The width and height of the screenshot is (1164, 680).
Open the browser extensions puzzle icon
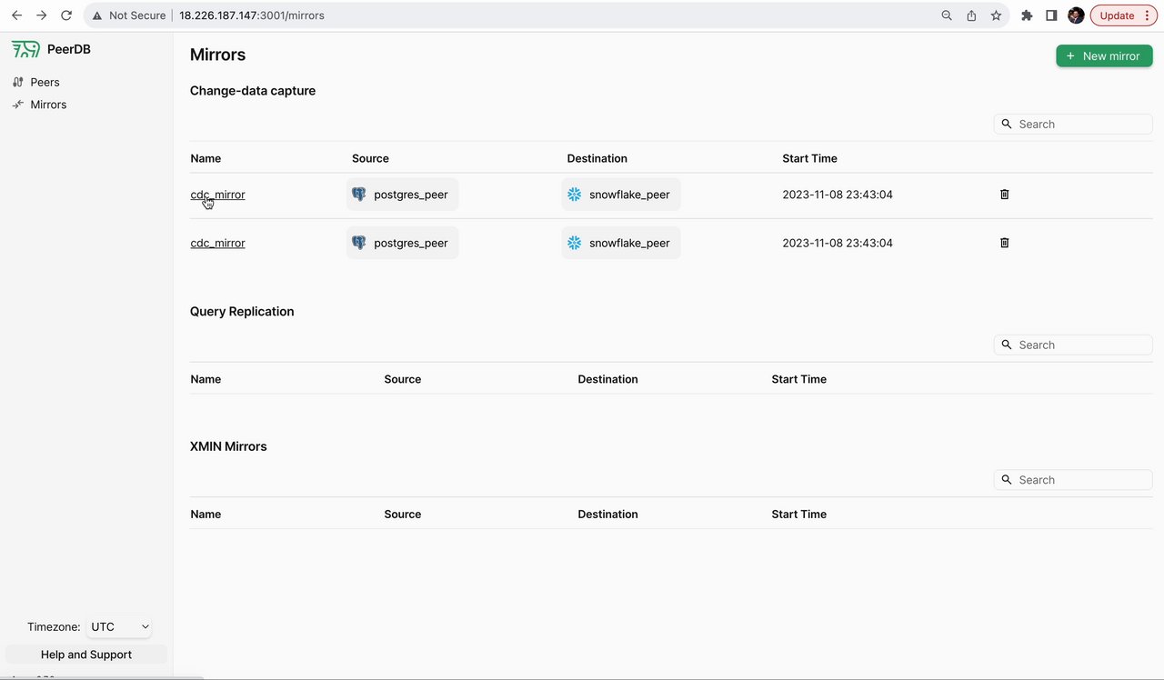point(1027,15)
